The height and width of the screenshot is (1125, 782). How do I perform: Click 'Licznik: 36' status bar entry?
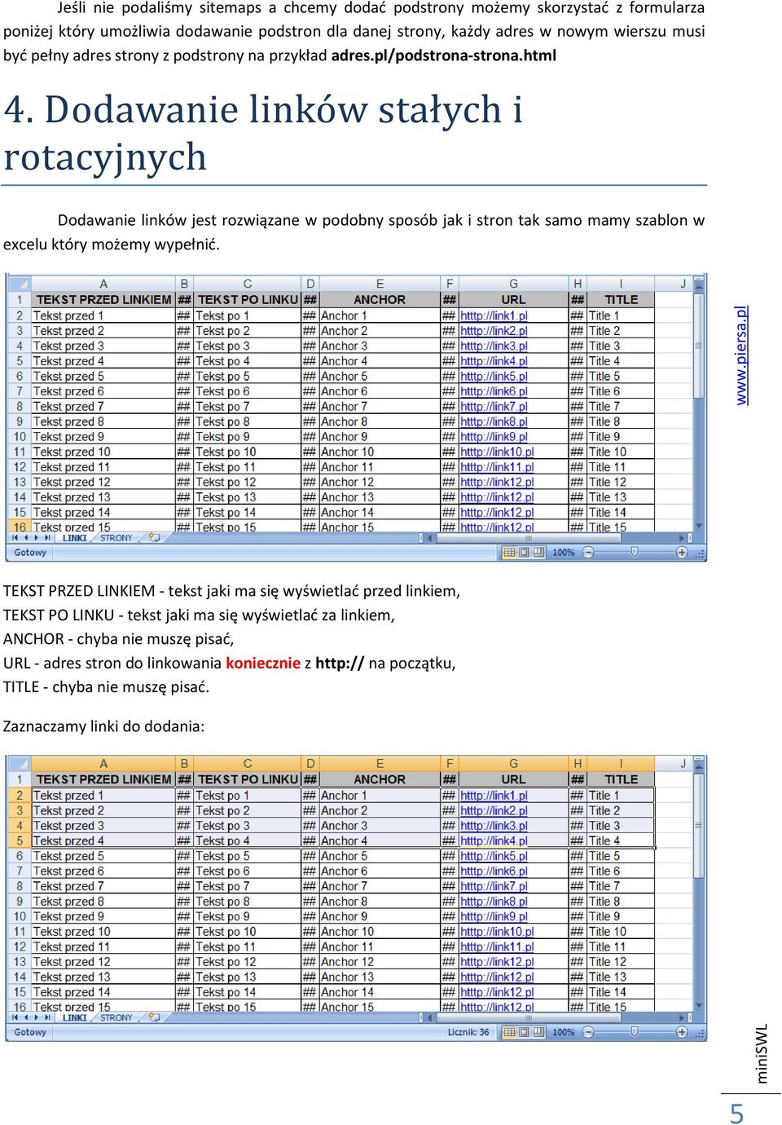468,1032
